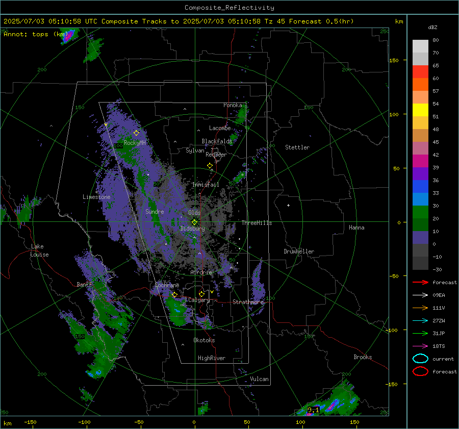Image resolution: width=459 pixels, height=429 pixels.
Task: Click the Sundre town label
Action: coord(155,211)
